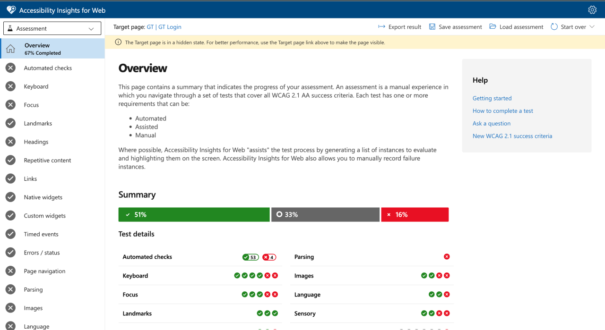Click the Language label in Test details
The image size is (605, 330).
point(307,295)
